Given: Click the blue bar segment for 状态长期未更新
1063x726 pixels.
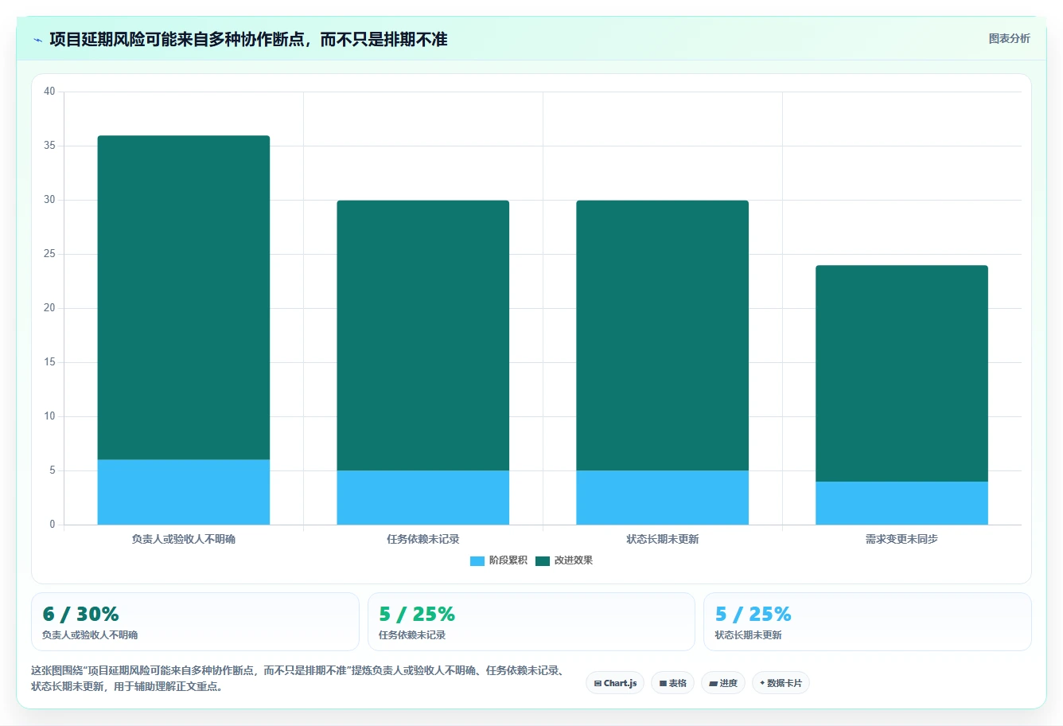Looking at the screenshot, I should pyautogui.click(x=663, y=498).
